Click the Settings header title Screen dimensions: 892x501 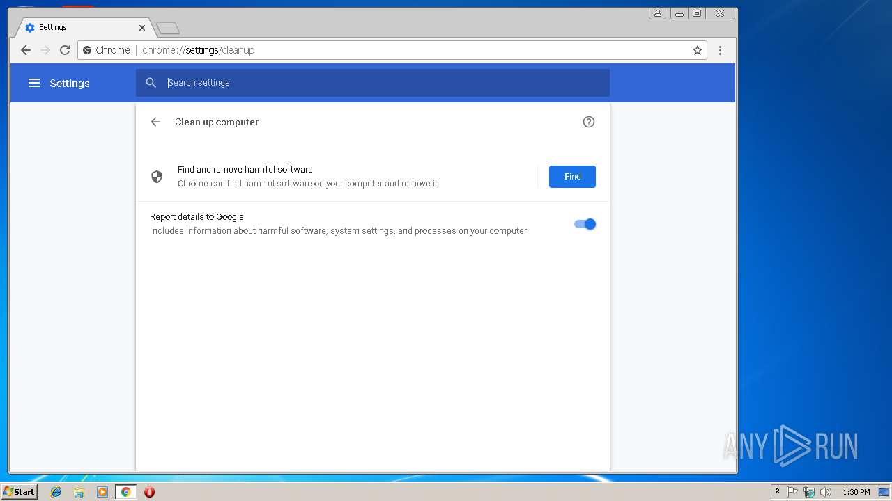click(70, 83)
